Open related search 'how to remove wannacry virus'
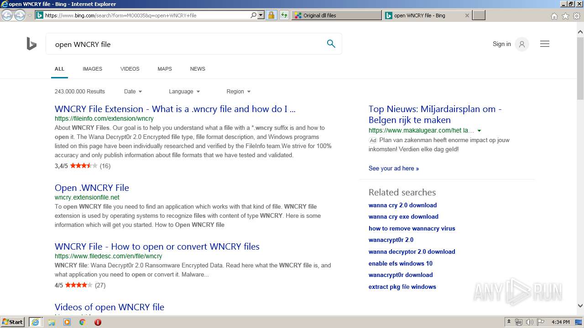This screenshot has width=584, height=328. (x=412, y=228)
